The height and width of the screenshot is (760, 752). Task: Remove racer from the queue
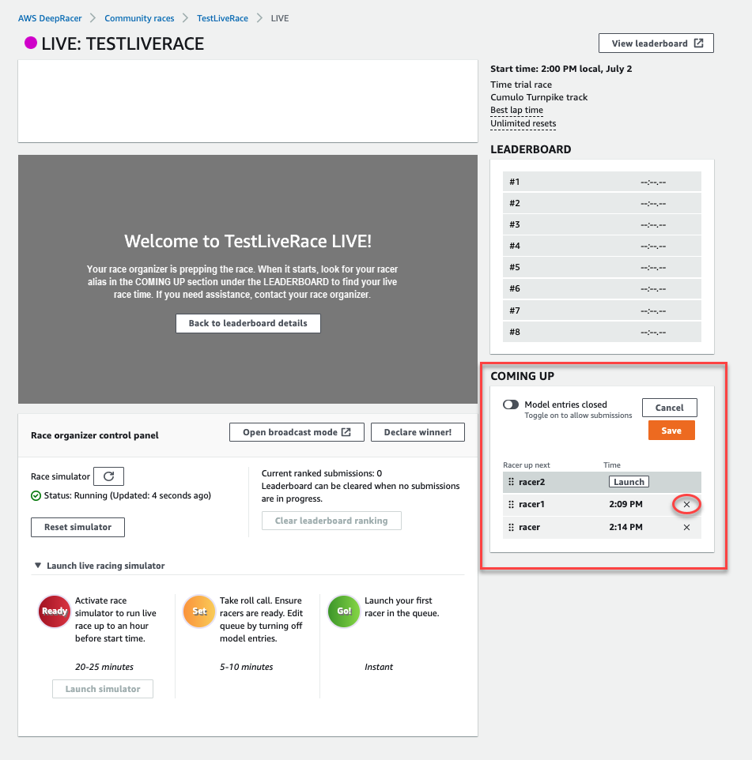[686, 527]
